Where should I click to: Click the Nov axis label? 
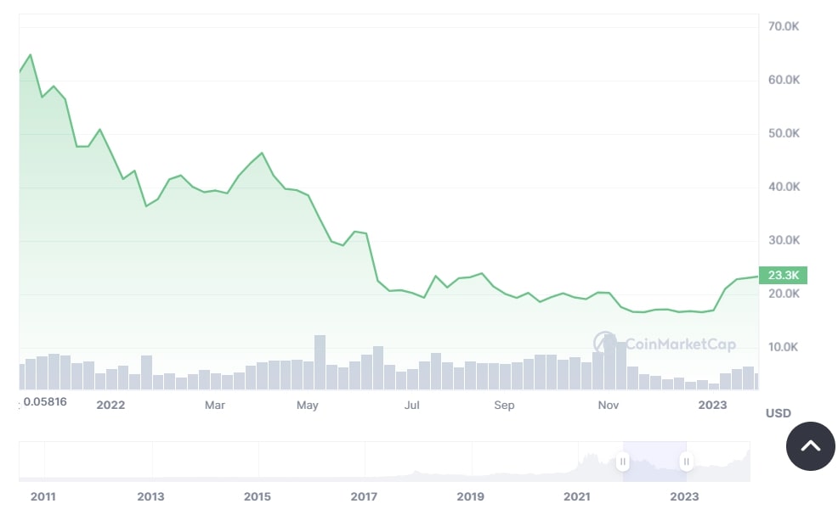[609, 406]
